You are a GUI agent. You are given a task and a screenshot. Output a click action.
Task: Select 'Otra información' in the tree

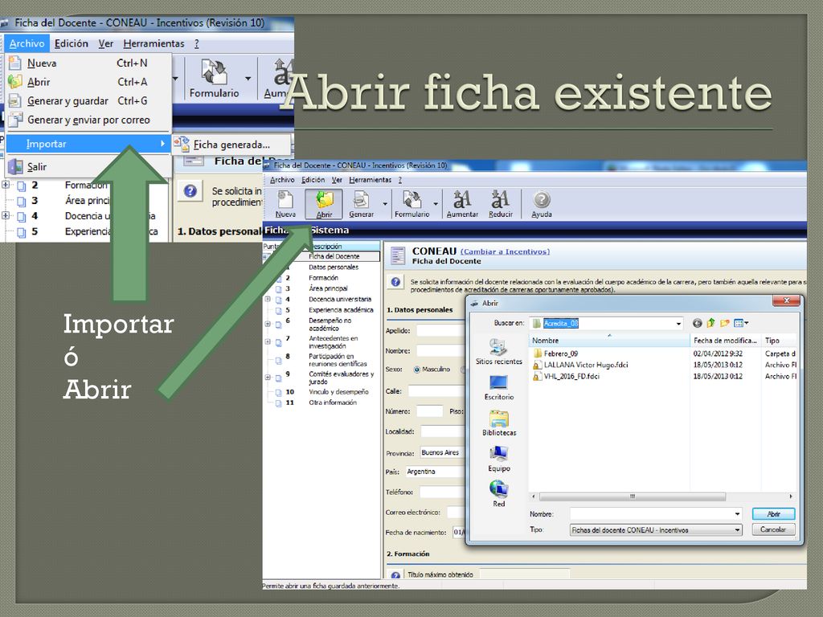[333, 402]
